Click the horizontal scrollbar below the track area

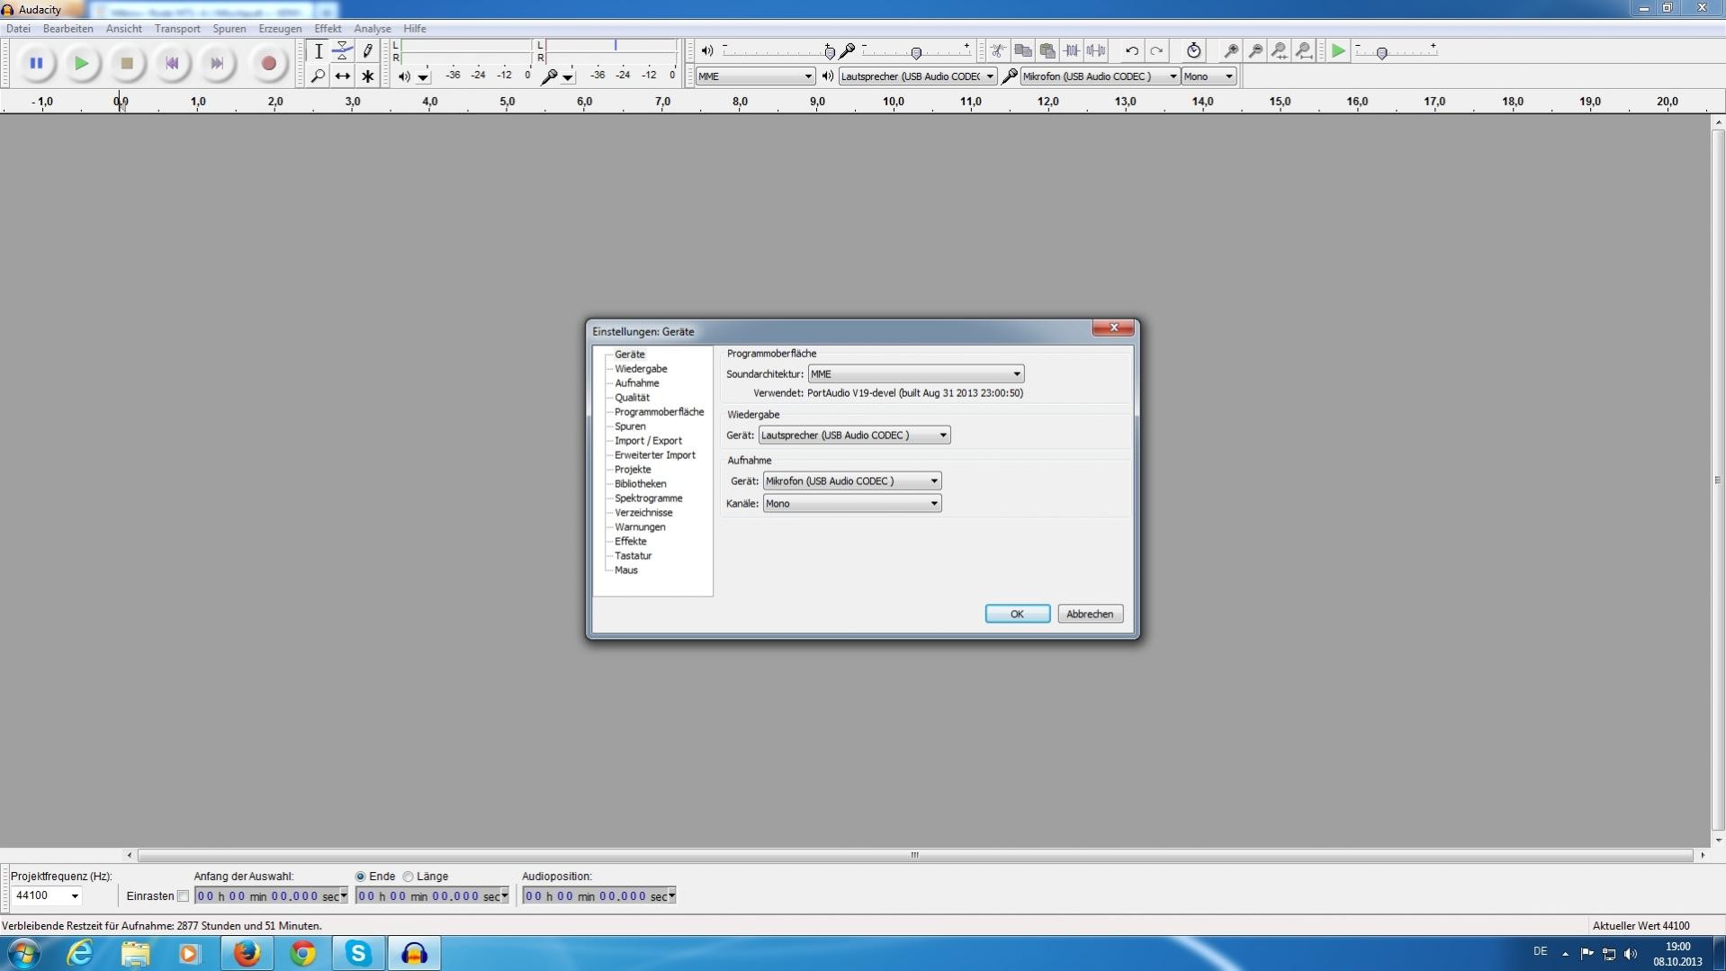[915, 856]
